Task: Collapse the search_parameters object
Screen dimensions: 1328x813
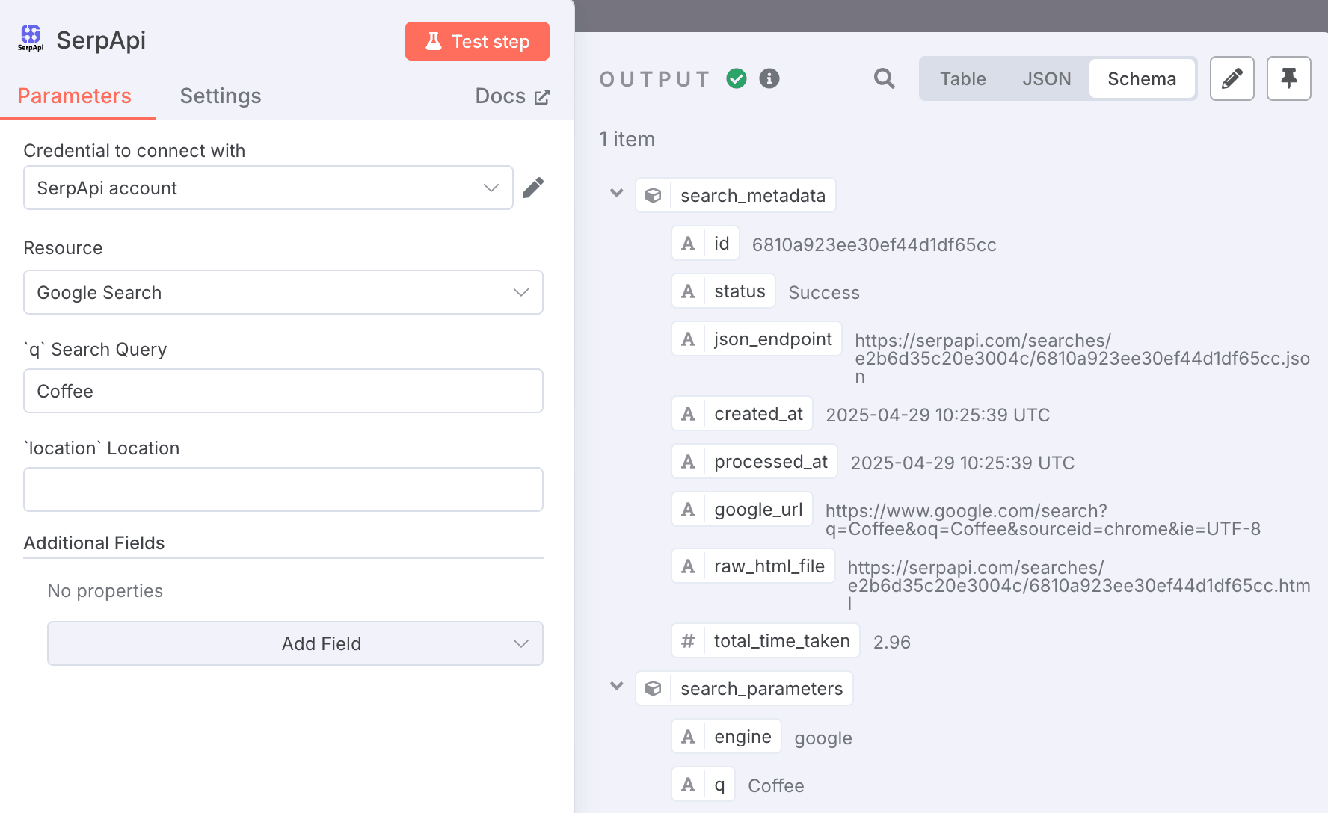Action: (616, 686)
